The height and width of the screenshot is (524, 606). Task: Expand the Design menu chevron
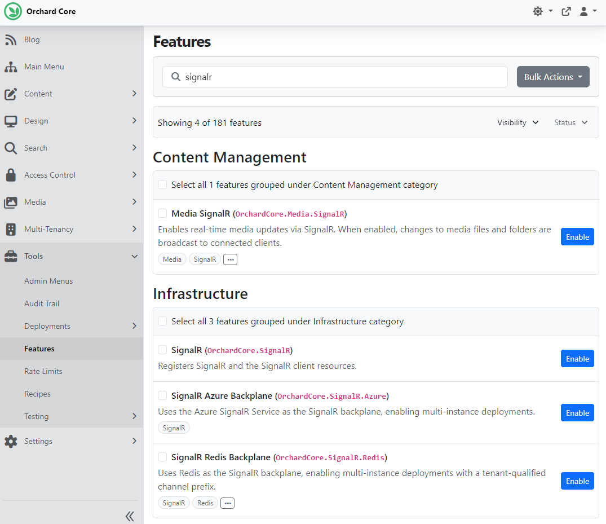[134, 121]
